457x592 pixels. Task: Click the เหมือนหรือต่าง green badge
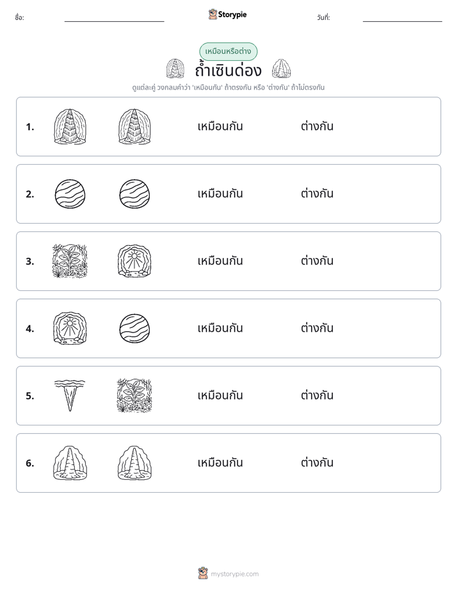[x=228, y=51]
